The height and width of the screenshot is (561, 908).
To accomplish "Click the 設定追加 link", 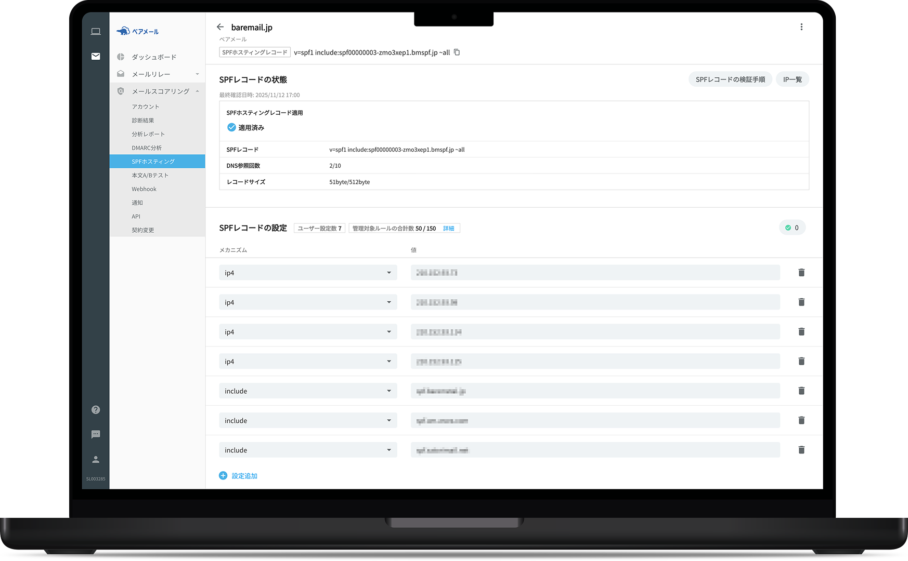I will (244, 476).
